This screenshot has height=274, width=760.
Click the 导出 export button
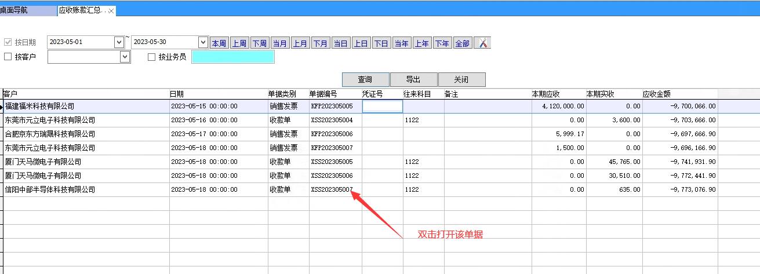coord(413,79)
